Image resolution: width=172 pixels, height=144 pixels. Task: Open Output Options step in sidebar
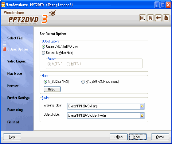18,49
